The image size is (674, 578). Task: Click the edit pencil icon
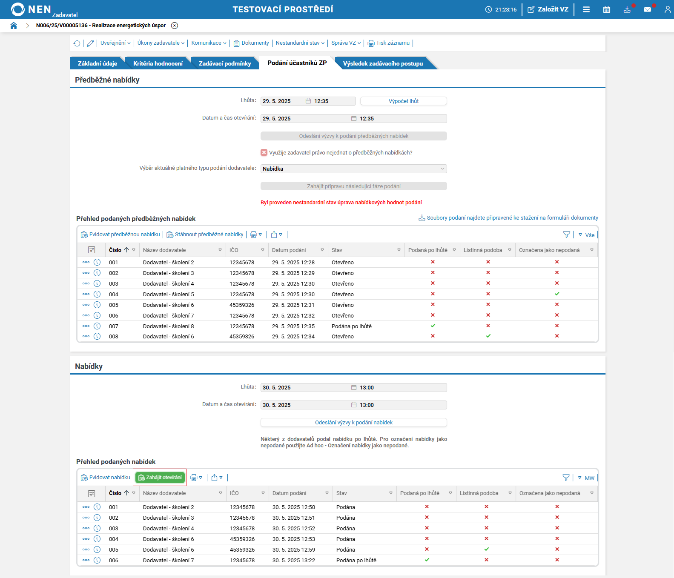[90, 43]
